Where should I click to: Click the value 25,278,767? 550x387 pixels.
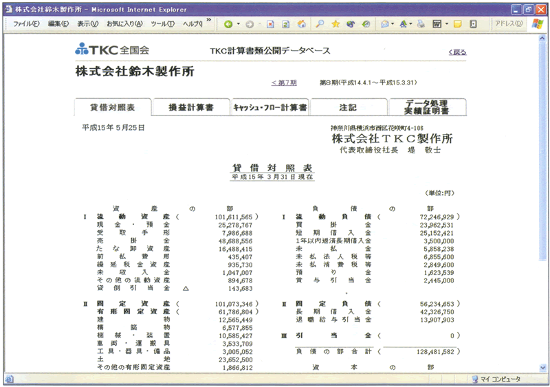235,225
